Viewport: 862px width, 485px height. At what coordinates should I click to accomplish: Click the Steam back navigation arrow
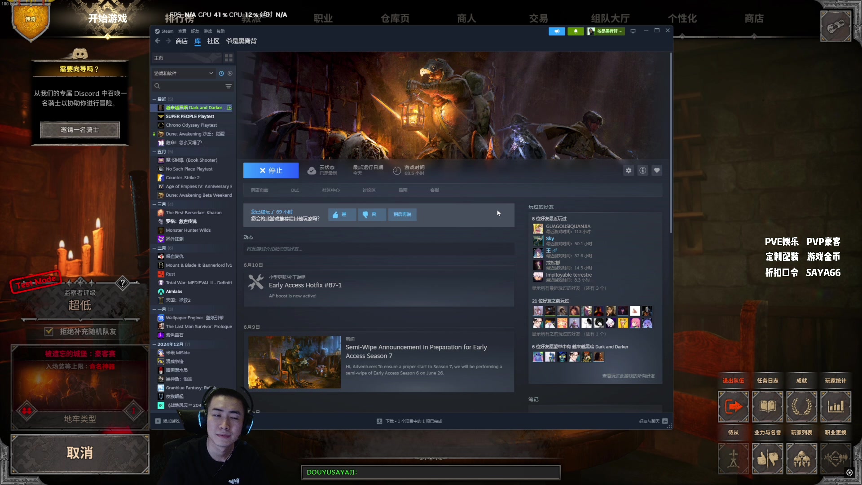coord(158,41)
